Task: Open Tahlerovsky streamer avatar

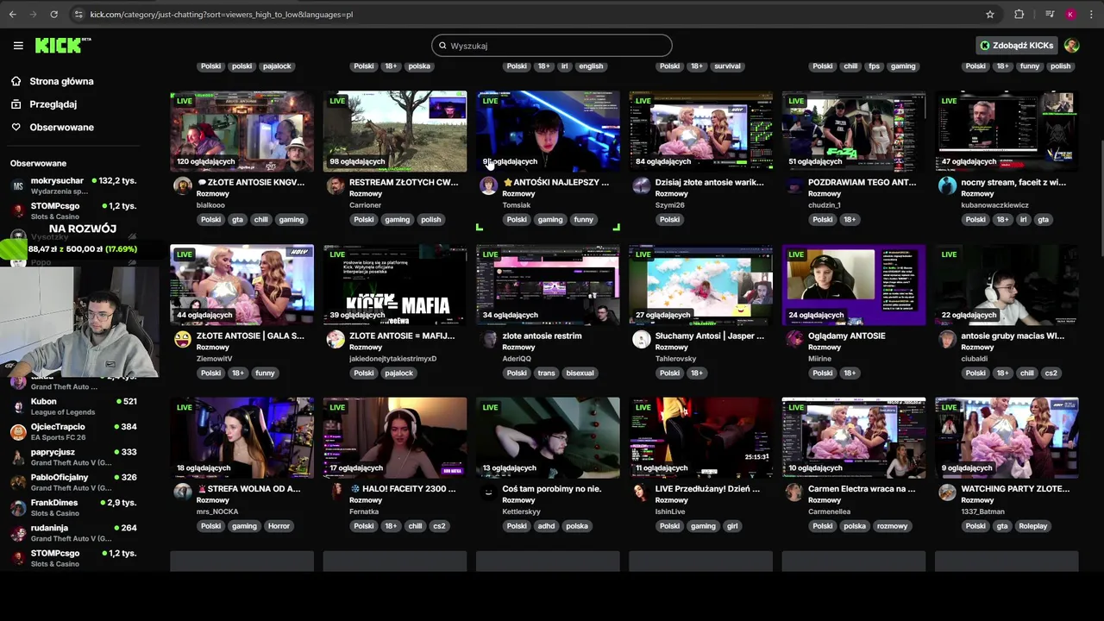Action: 641,339
